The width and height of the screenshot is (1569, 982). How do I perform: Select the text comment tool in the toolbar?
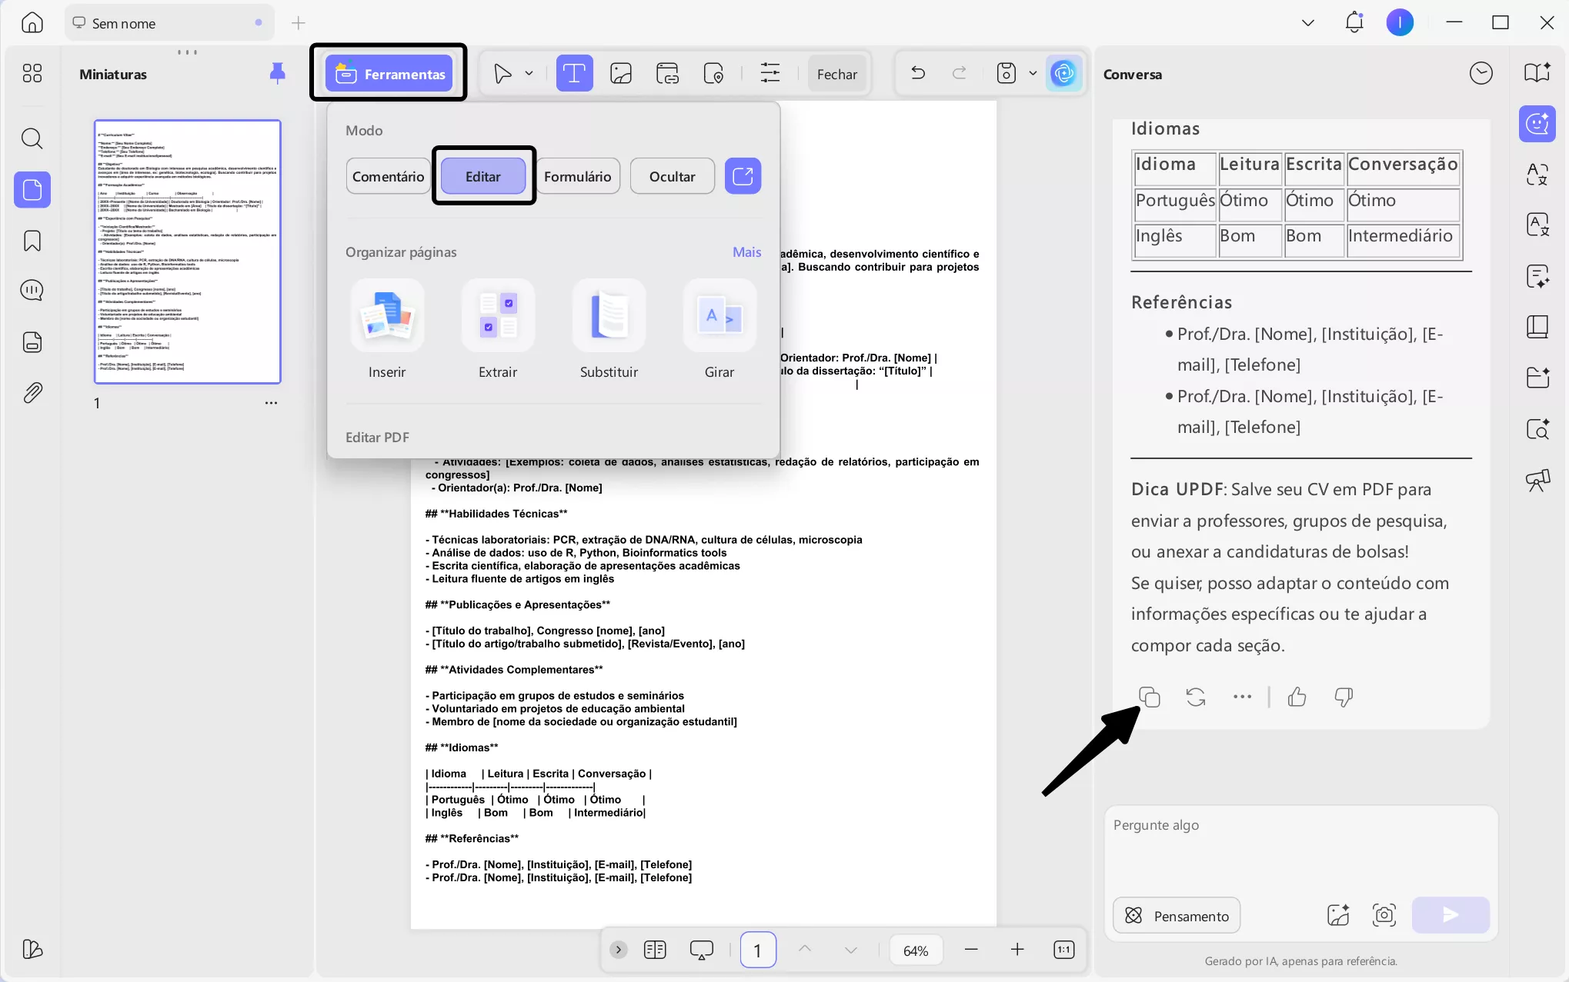pos(574,73)
